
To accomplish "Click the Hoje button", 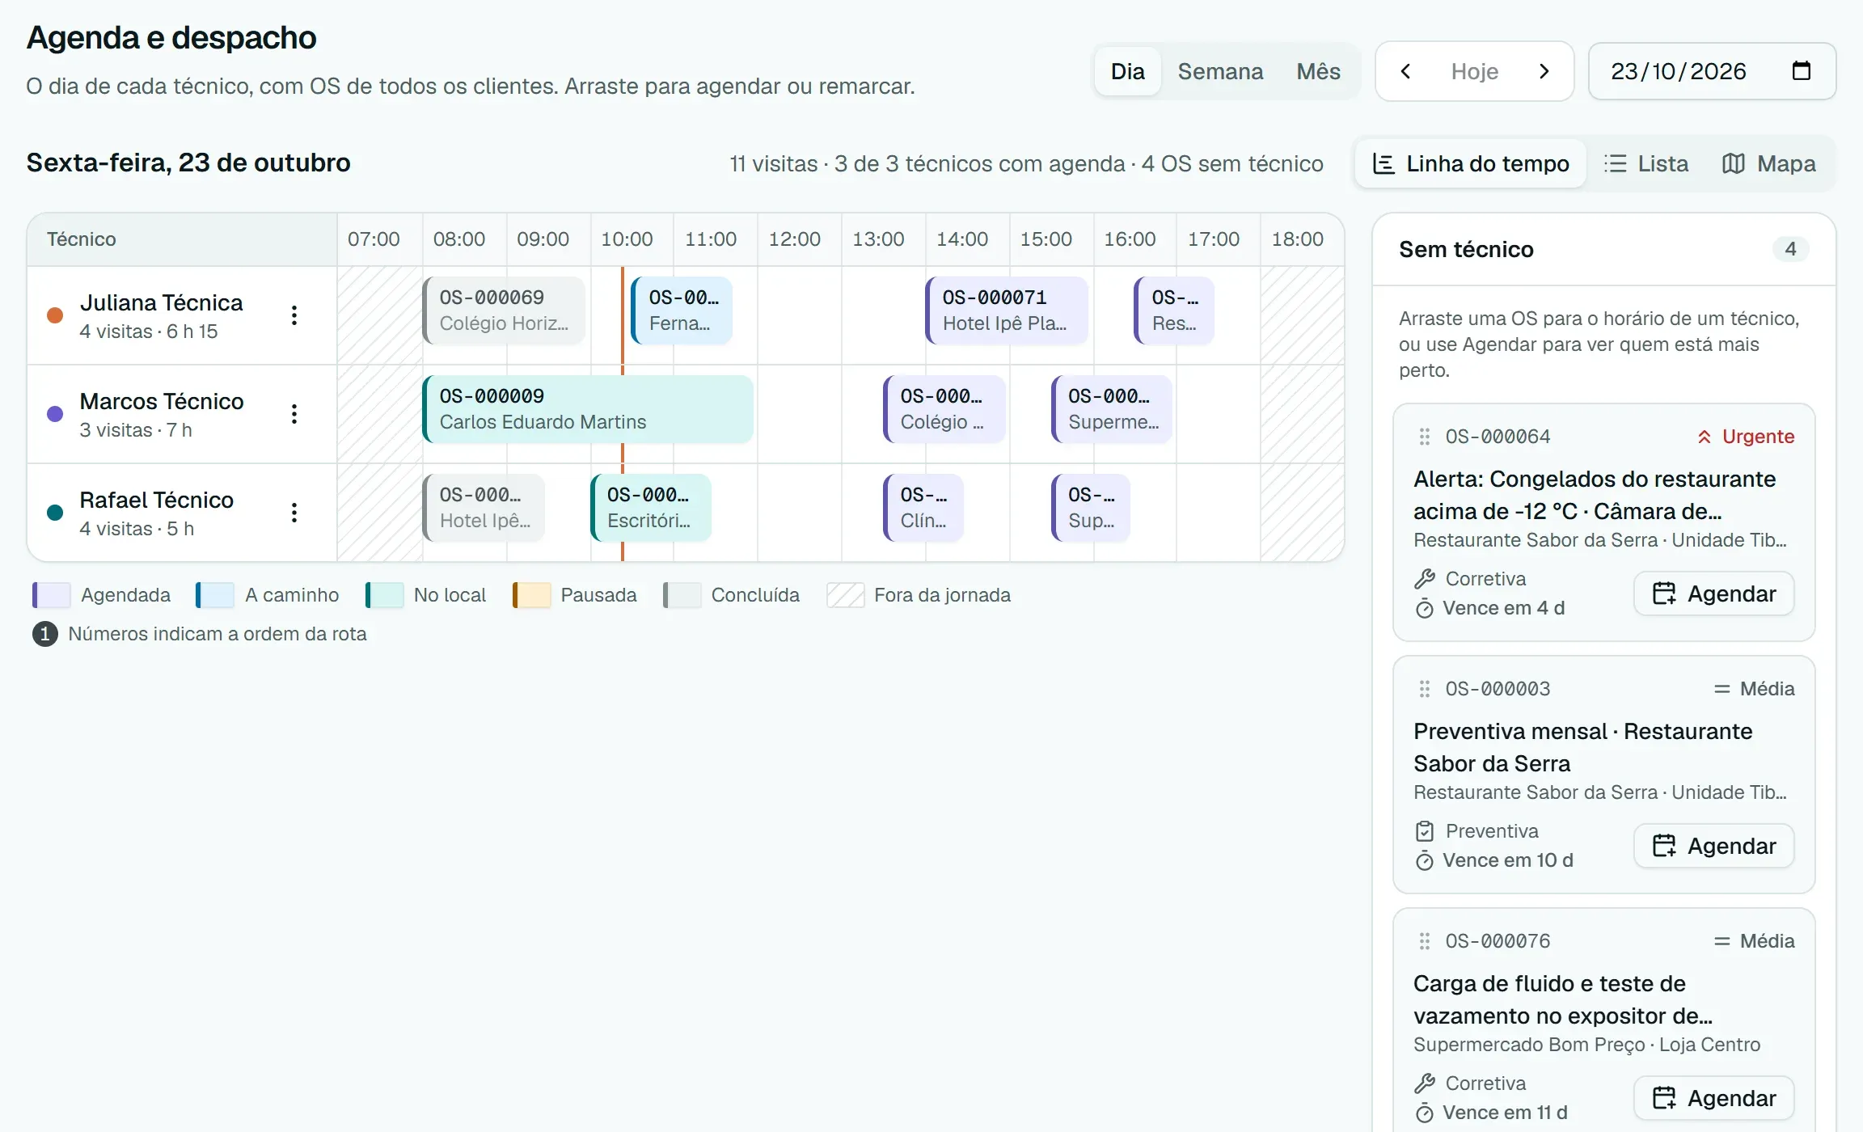I will point(1475,71).
